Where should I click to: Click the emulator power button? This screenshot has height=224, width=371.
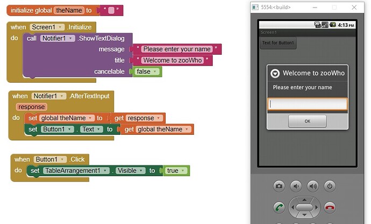(330, 186)
